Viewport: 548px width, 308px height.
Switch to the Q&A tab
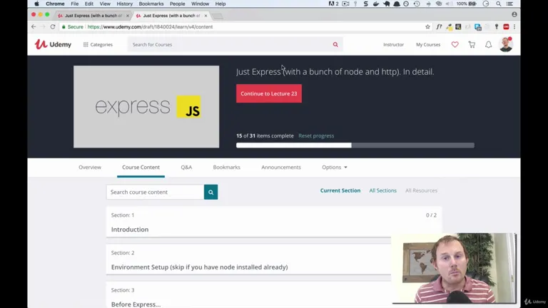[x=186, y=168]
